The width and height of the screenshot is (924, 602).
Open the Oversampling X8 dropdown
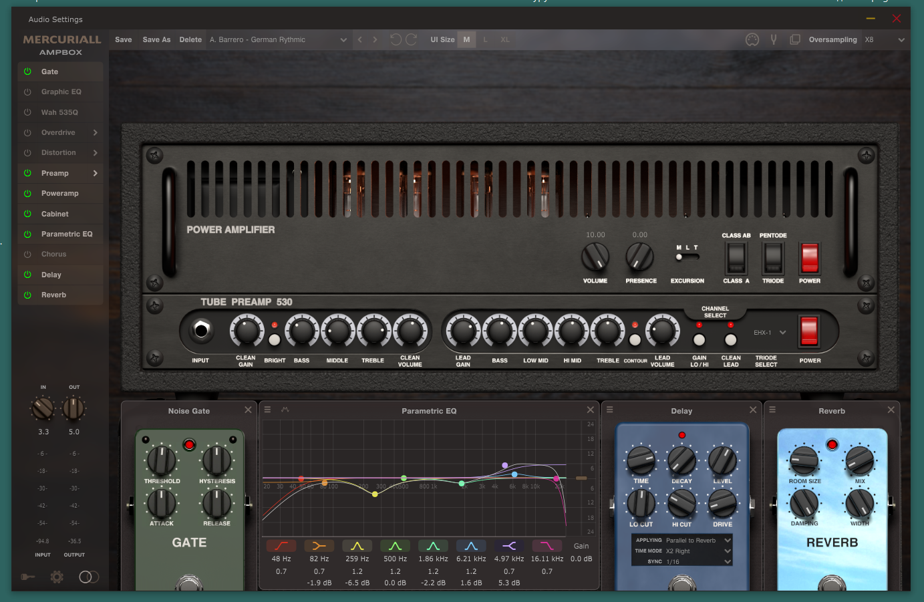[x=885, y=39]
